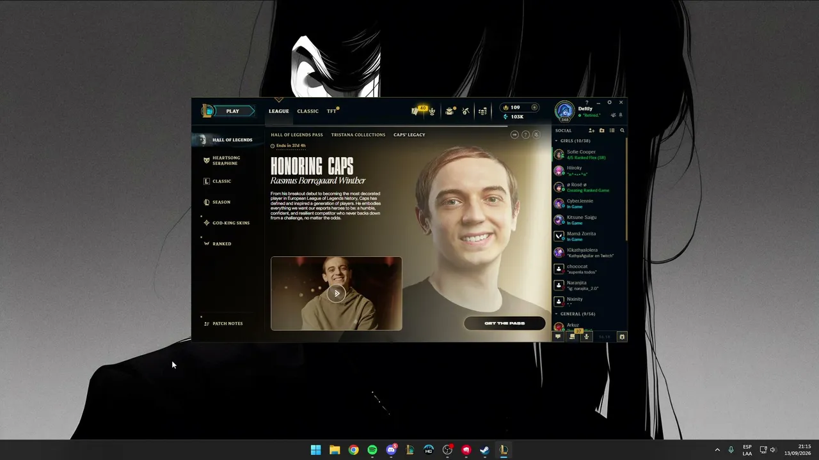Open the icon with the 37 badge in the social footer
The width and height of the screenshot is (819, 460).
click(x=573, y=336)
